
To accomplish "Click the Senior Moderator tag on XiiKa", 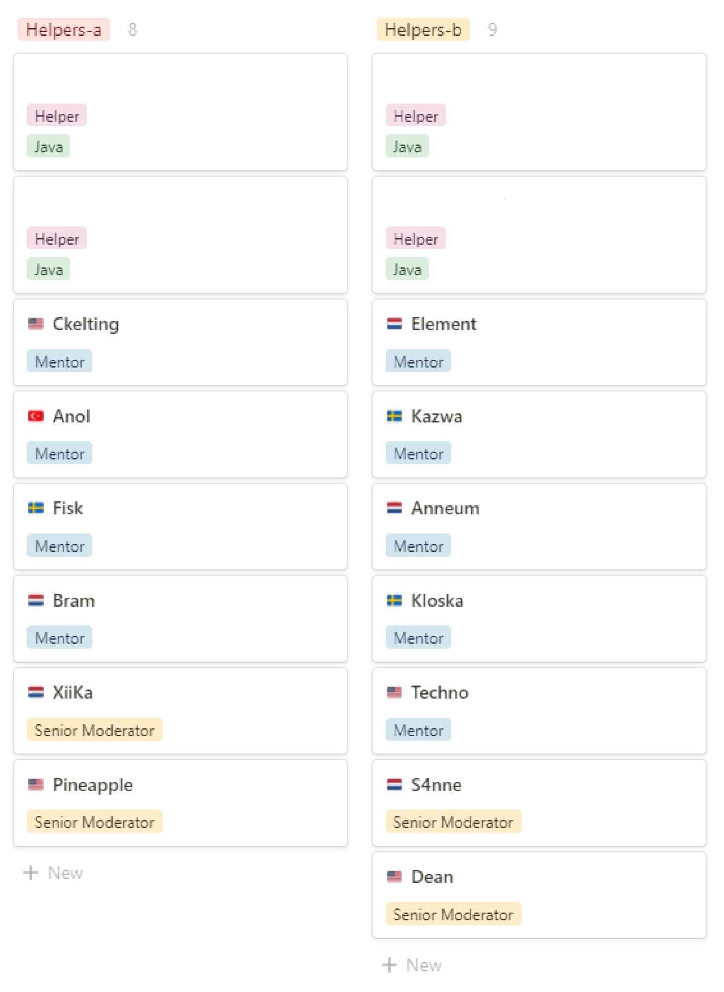I will pos(94,730).
